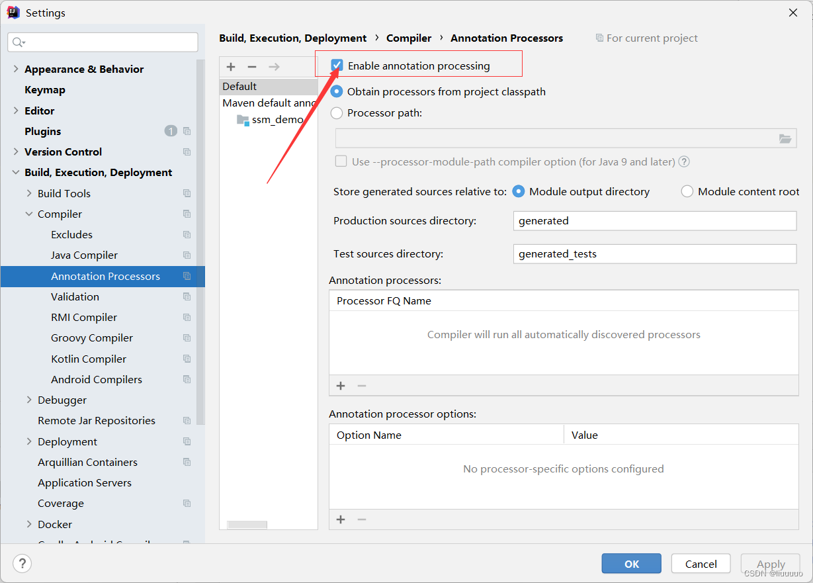The width and height of the screenshot is (813, 583).
Task: Add a new annotation profile with plus icon
Action: point(231,67)
